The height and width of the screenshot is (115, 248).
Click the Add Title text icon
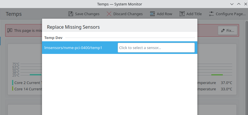point(182,14)
